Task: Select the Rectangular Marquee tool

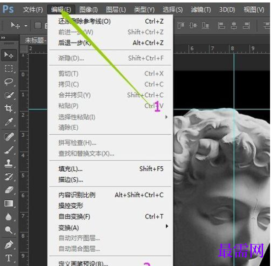Action: (x=8, y=68)
